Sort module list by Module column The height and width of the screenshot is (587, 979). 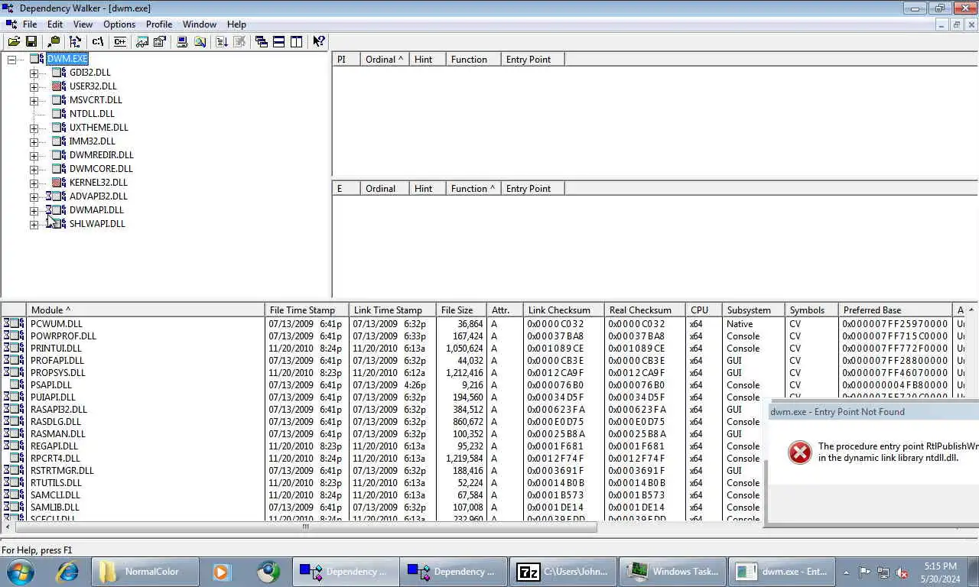(145, 310)
